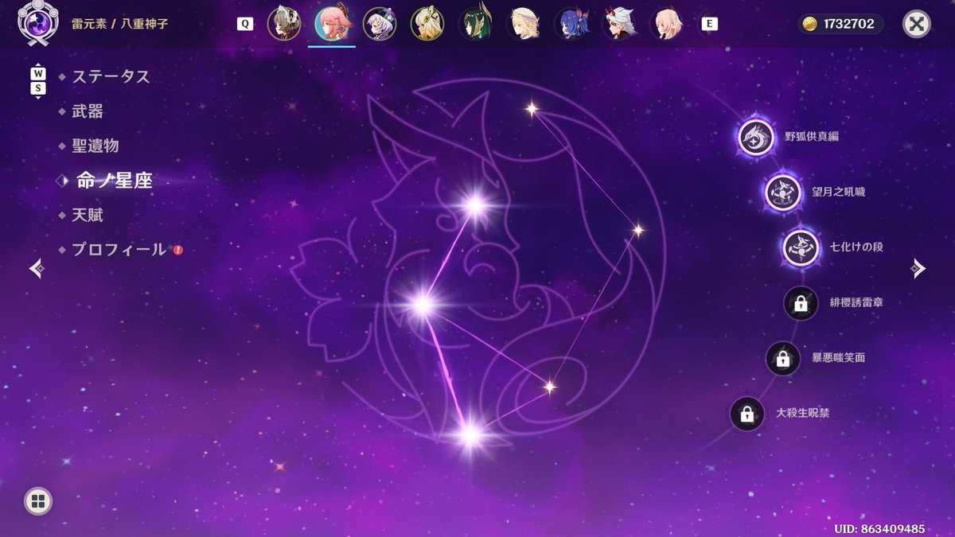This screenshot has height=537, width=955.
Task: Open the four-square grid menu button
Action: pyautogui.click(x=38, y=500)
